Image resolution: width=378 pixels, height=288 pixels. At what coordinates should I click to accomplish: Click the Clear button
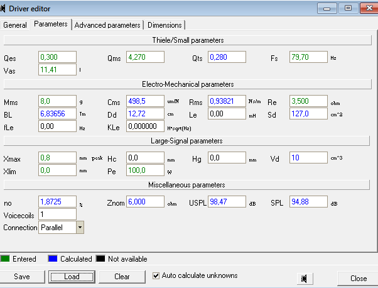click(x=122, y=277)
